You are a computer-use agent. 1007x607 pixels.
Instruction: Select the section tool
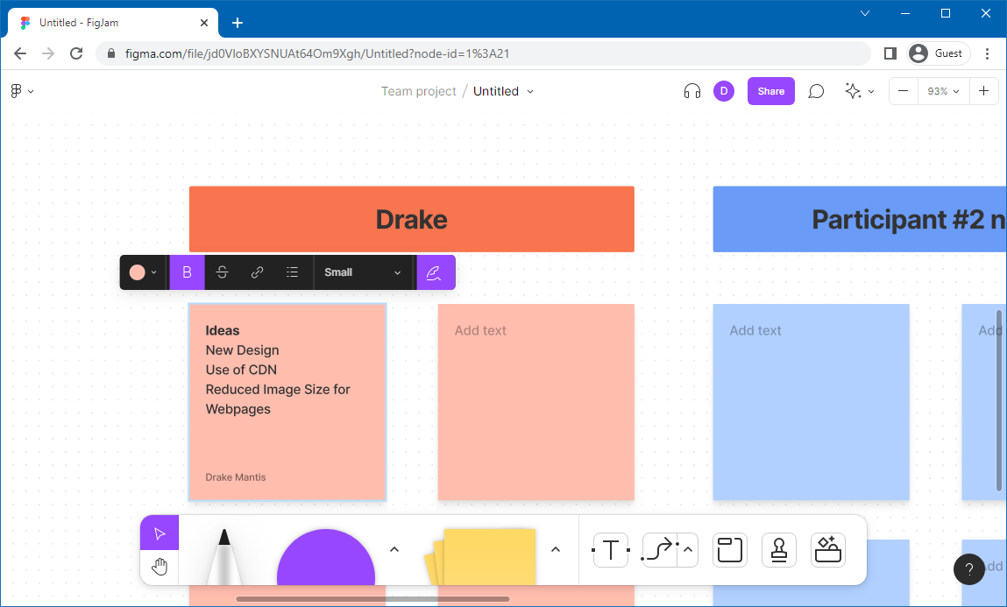(x=729, y=550)
